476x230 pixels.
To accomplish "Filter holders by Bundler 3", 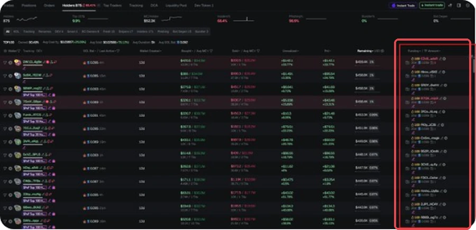I will pyautogui.click(x=202, y=32).
